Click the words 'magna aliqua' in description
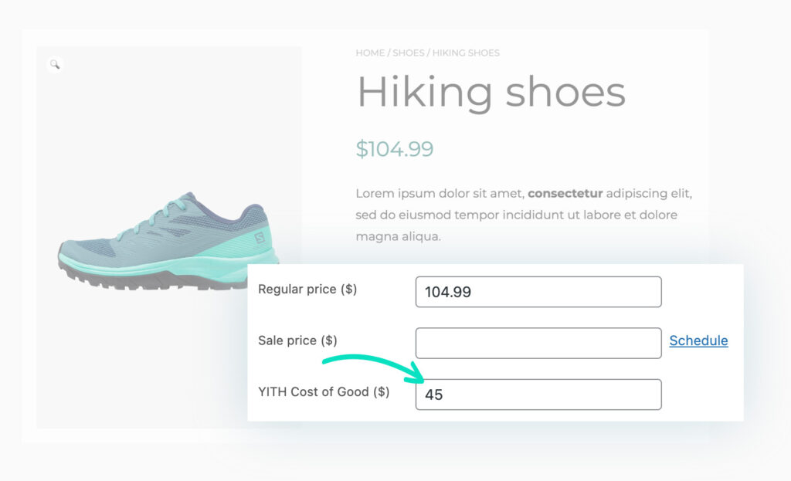This screenshot has width=791, height=481. [398, 236]
